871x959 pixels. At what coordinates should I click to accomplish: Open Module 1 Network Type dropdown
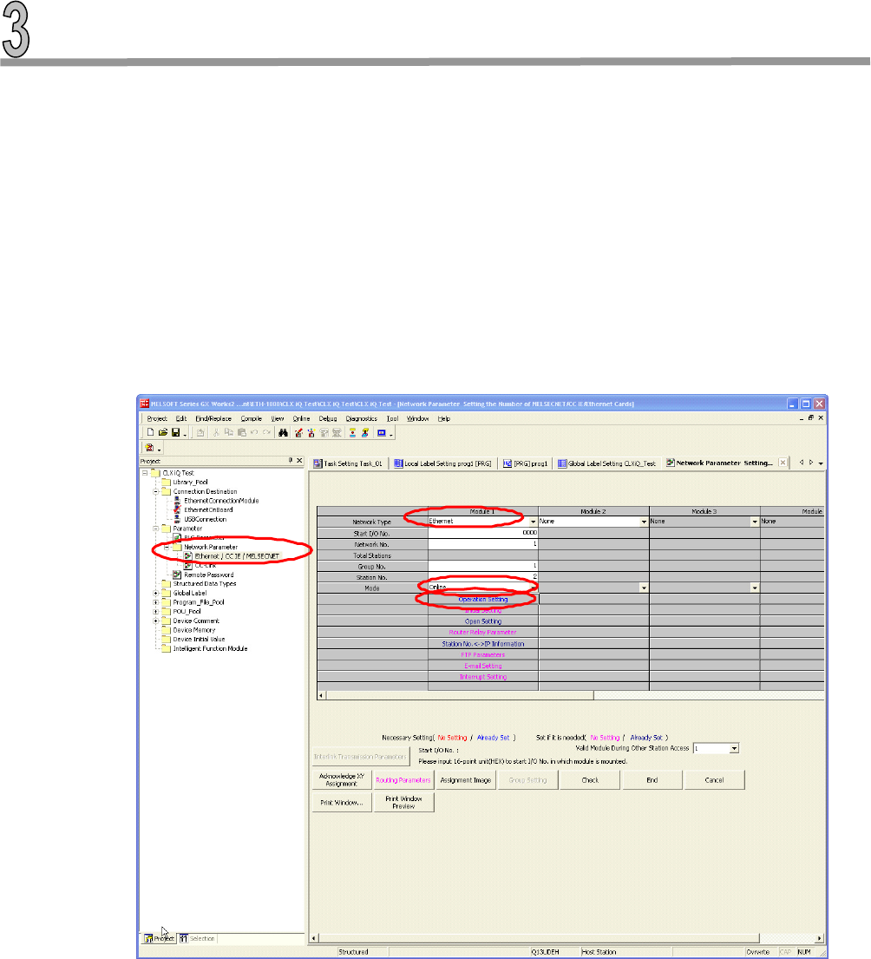(533, 522)
